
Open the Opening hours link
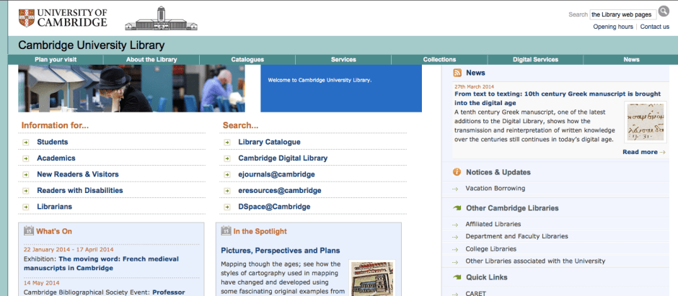(612, 27)
